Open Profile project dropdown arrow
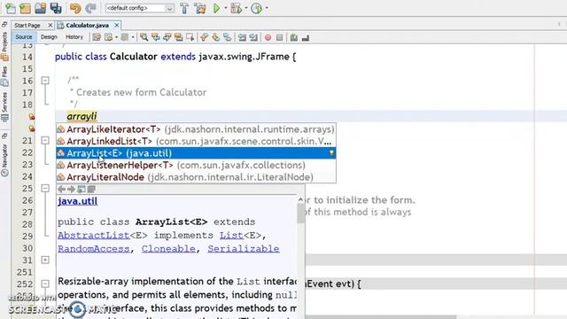Viewport: 567px width, 319px height. [x=267, y=8]
